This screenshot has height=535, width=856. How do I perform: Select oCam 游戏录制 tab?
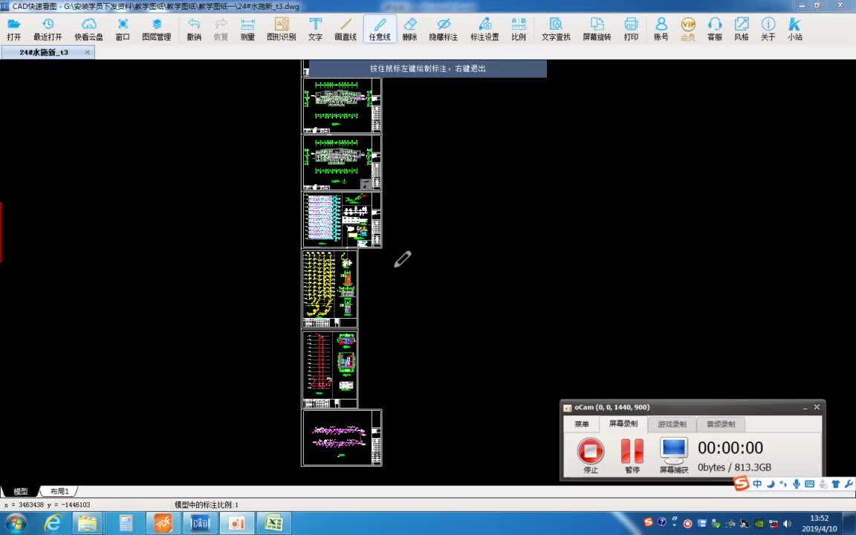(672, 424)
